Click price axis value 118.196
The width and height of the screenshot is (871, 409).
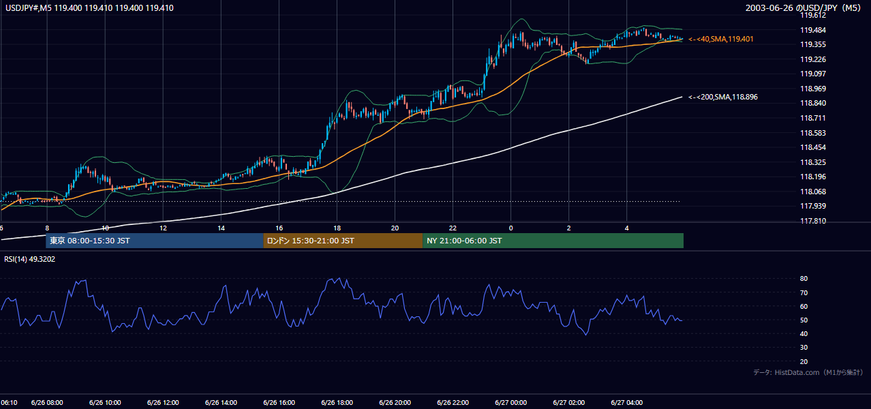(814, 177)
